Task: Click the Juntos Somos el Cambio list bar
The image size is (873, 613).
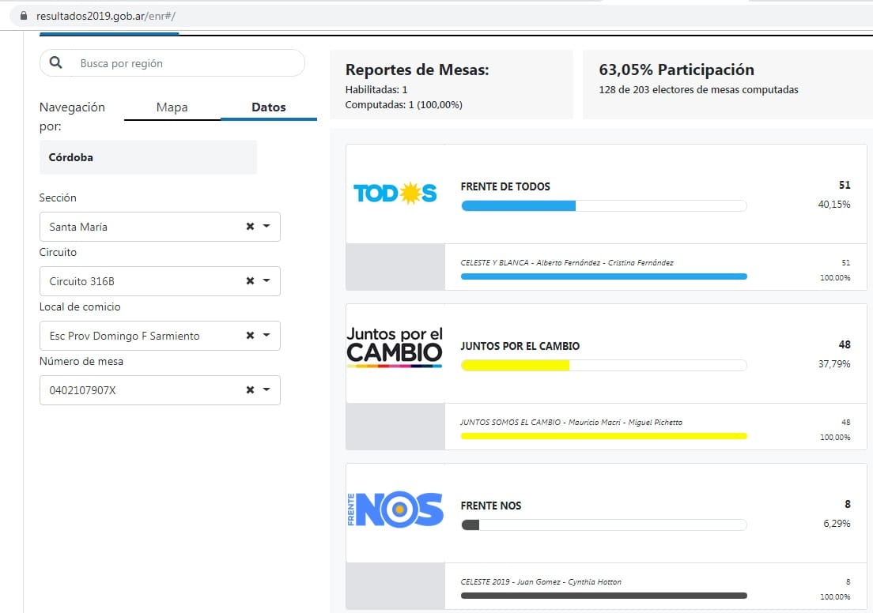Action: pyautogui.click(x=604, y=436)
